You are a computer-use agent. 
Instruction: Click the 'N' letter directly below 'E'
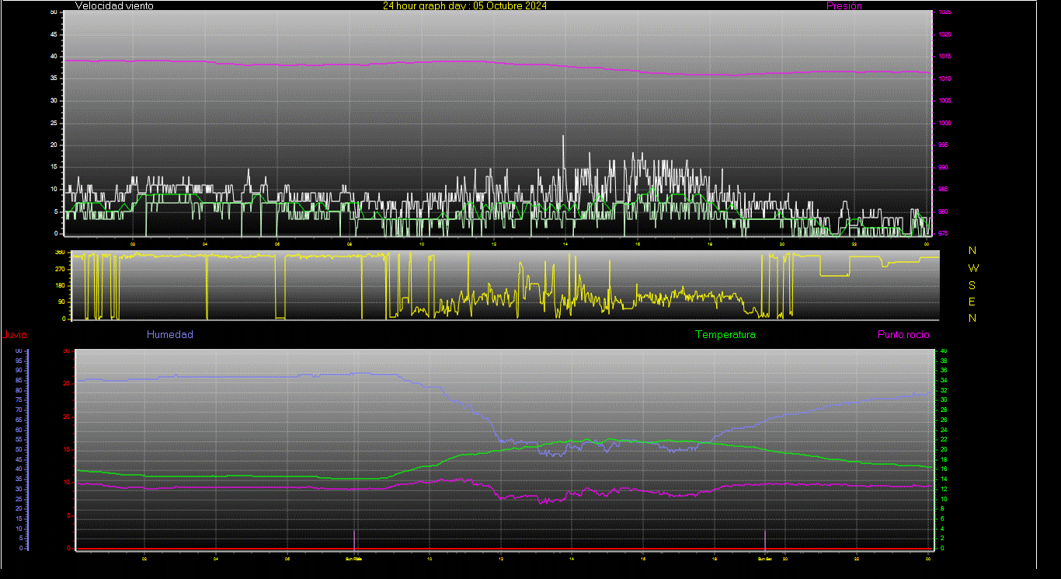[972, 318]
